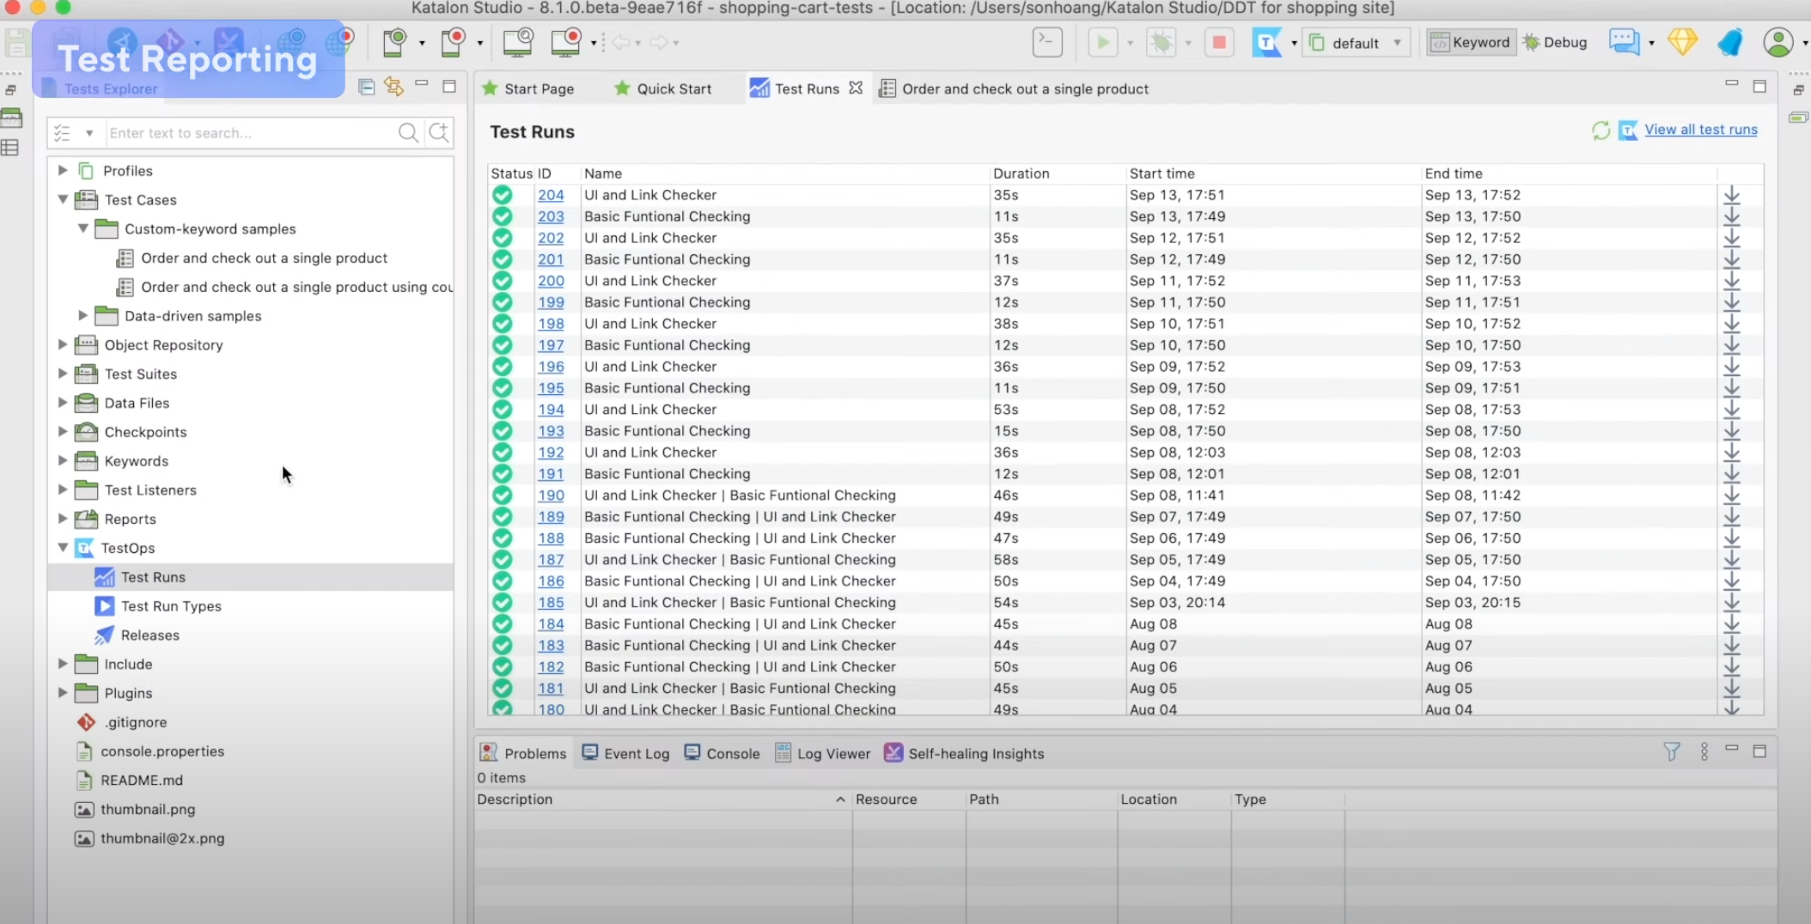Select the README.md file
This screenshot has width=1811, height=924.
[141, 780]
